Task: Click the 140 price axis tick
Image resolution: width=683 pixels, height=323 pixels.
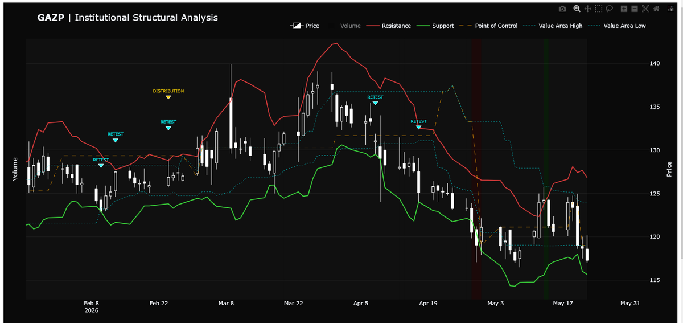Action: coord(655,63)
